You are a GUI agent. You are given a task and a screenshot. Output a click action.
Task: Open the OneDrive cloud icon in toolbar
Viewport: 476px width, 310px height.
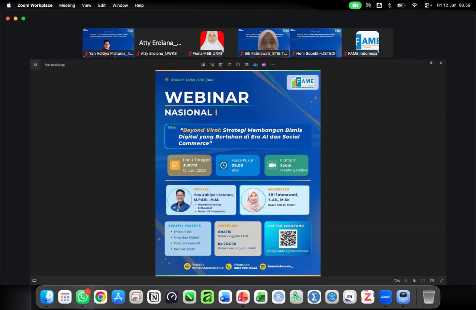point(255,64)
